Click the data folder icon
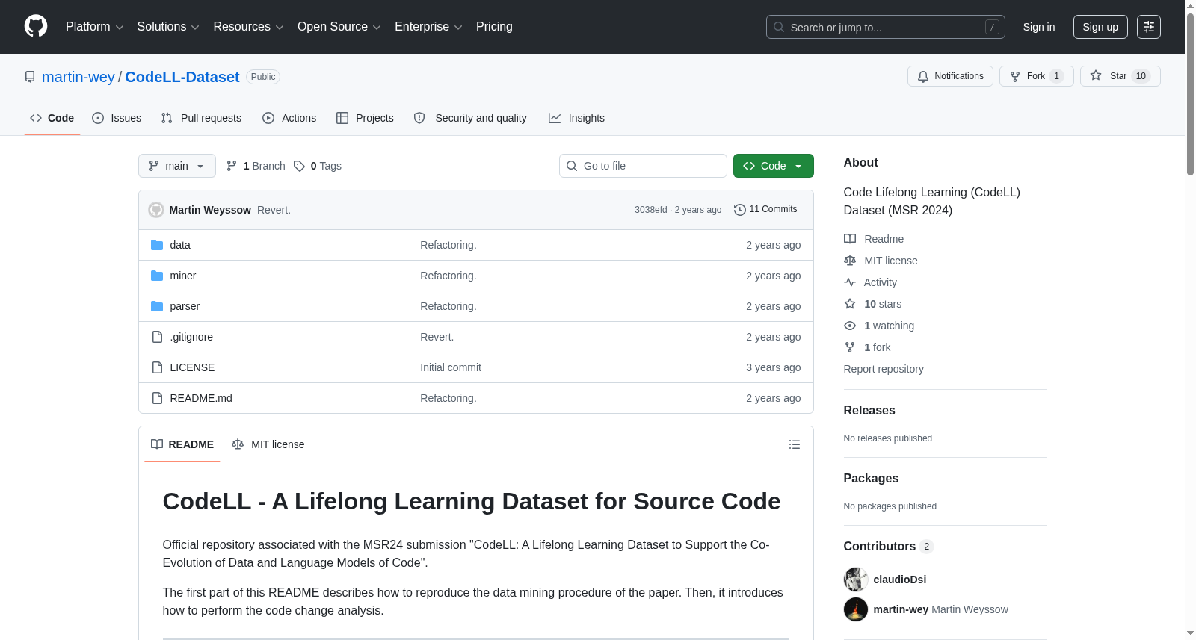Viewport: 1196px width, 640px height. 157,245
